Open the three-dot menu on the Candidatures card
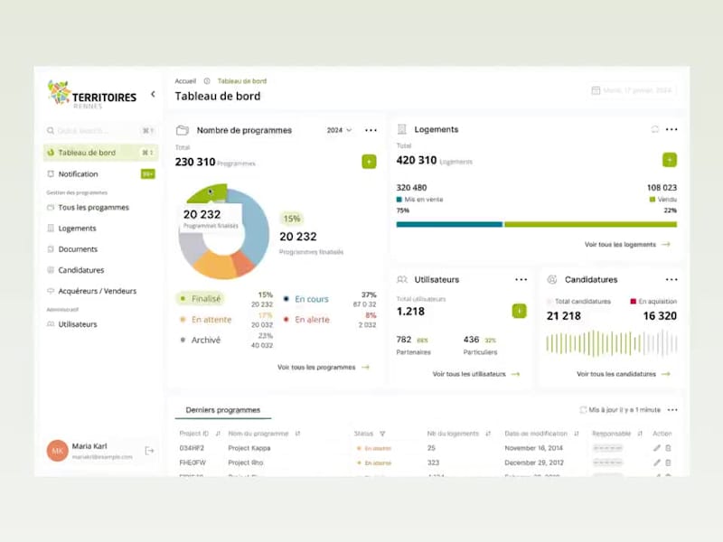The image size is (723, 542). point(672,279)
